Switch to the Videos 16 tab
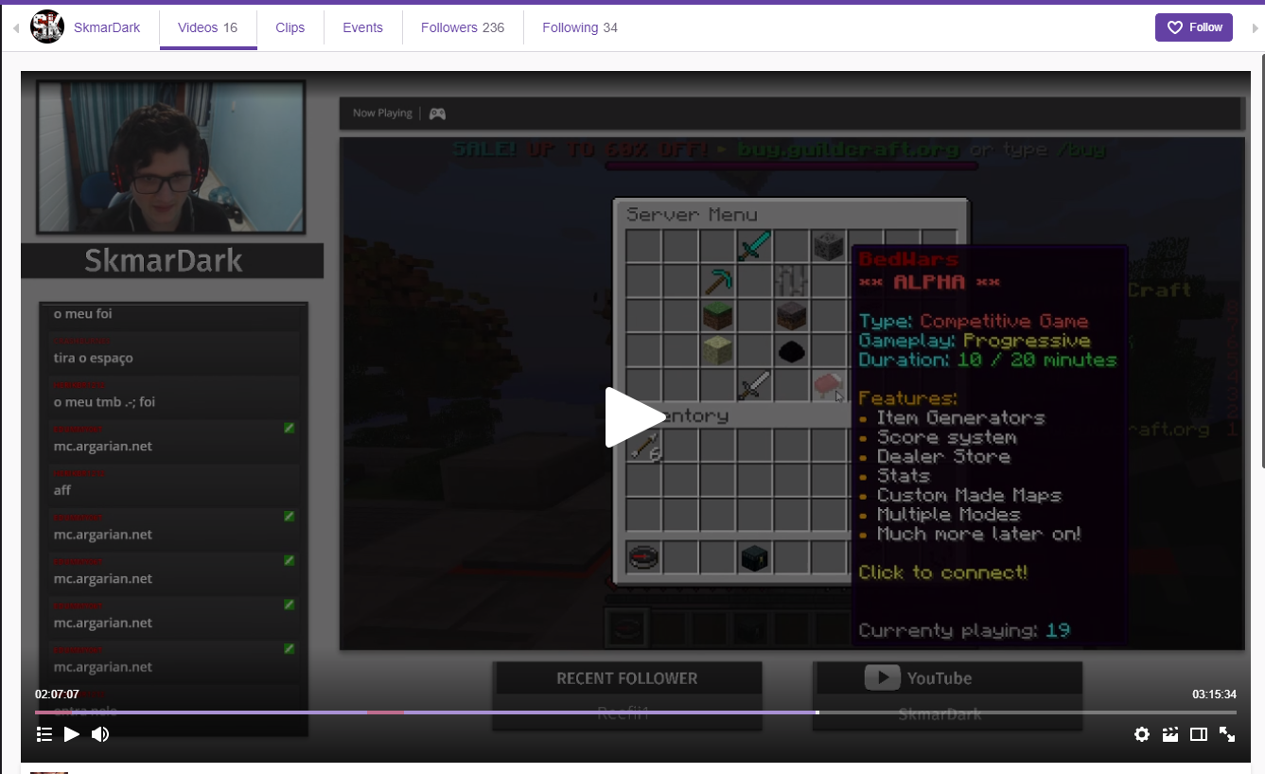The width and height of the screenshot is (1265, 774). 208,27
